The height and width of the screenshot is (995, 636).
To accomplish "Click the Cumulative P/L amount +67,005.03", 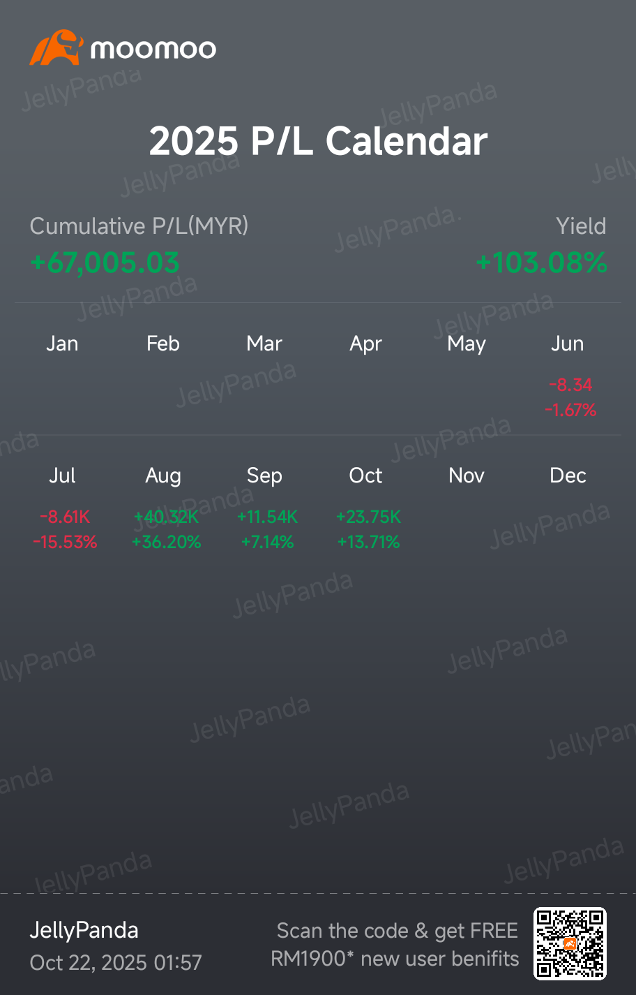I will (x=105, y=263).
